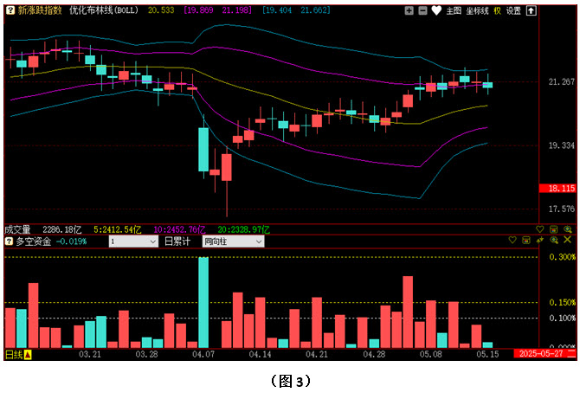The image size is (580, 399).
Task: Open the 设置 settings menu
Action: click(514, 10)
